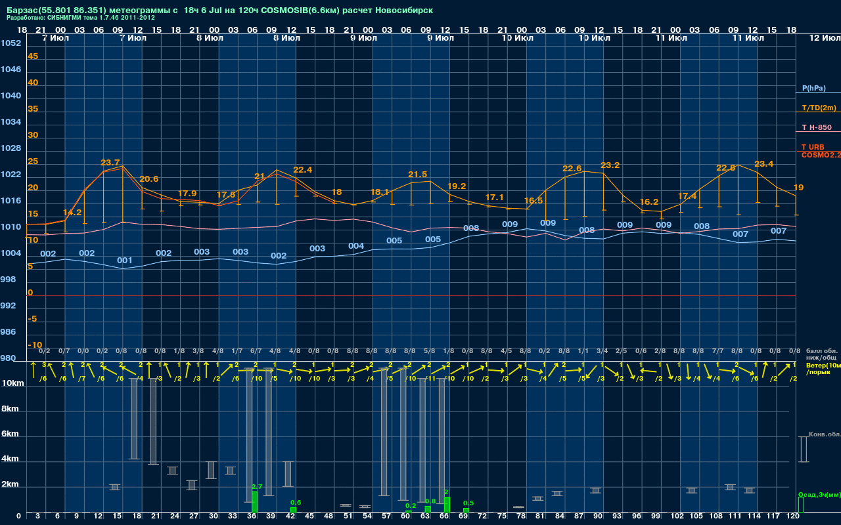The height and width of the screenshot is (525, 841).
Task: Click the 16.5 temperature label
Action: tap(534, 201)
